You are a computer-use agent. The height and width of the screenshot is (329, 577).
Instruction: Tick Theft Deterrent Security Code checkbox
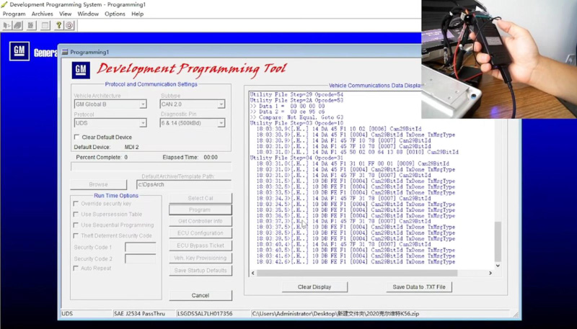pos(76,235)
